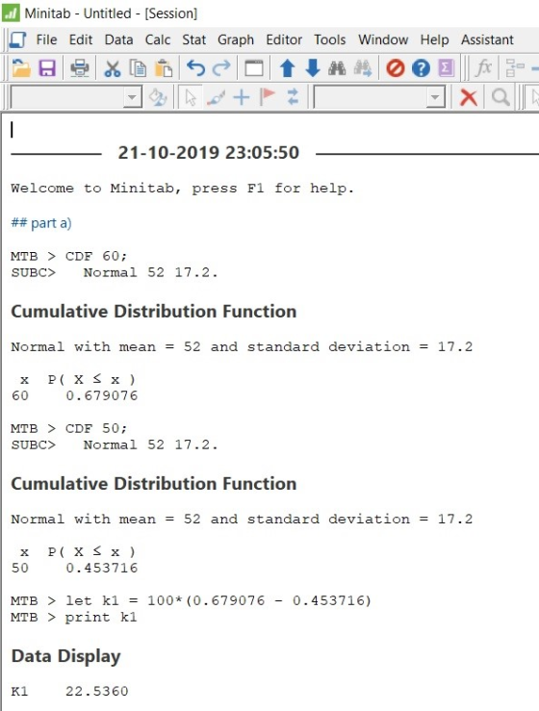Choose the brush tool on the graph toolbar
This screenshot has height=711, width=539.
point(216,97)
